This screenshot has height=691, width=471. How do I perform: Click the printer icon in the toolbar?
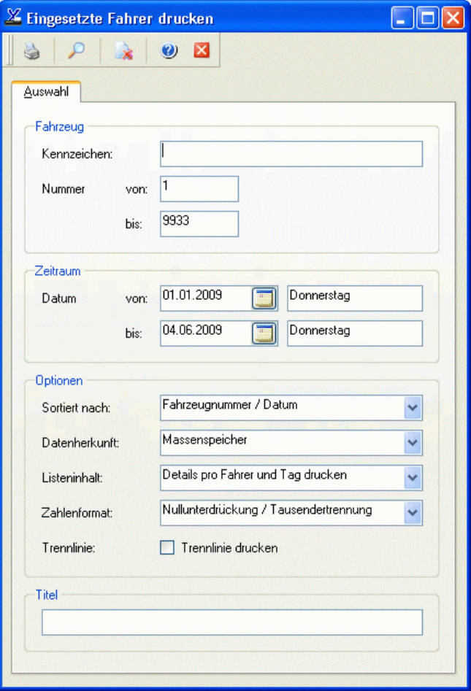[31, 51]
